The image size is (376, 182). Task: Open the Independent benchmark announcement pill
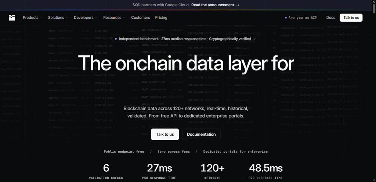tap(185, 39)
